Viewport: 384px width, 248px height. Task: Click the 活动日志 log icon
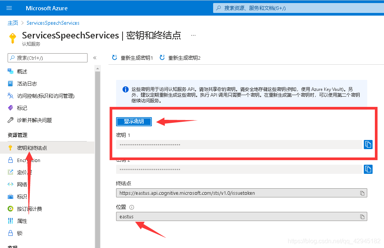pyautogui.click(x=10, y=83)
